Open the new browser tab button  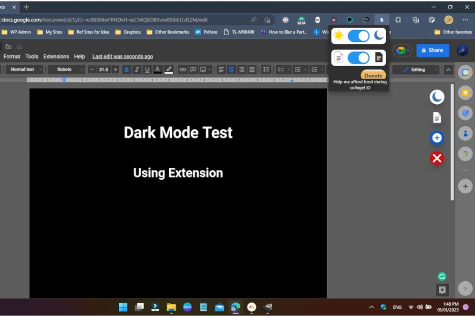[x=26, y=7]
